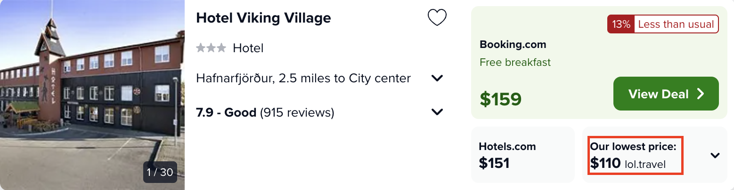Click the Free breakfast label
This screenshot has height=190, width=734.
pos(515,62)
